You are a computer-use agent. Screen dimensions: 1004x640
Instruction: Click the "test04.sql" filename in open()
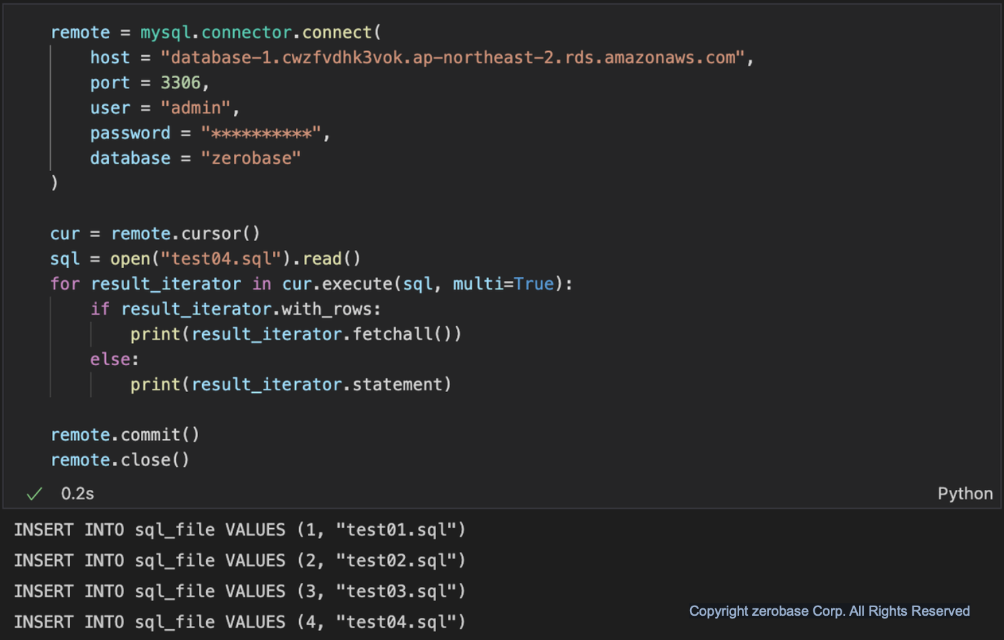(x=220, y=259)
